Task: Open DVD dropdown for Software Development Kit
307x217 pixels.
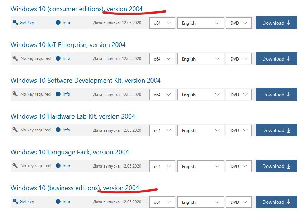Action: tap(239, 95)
